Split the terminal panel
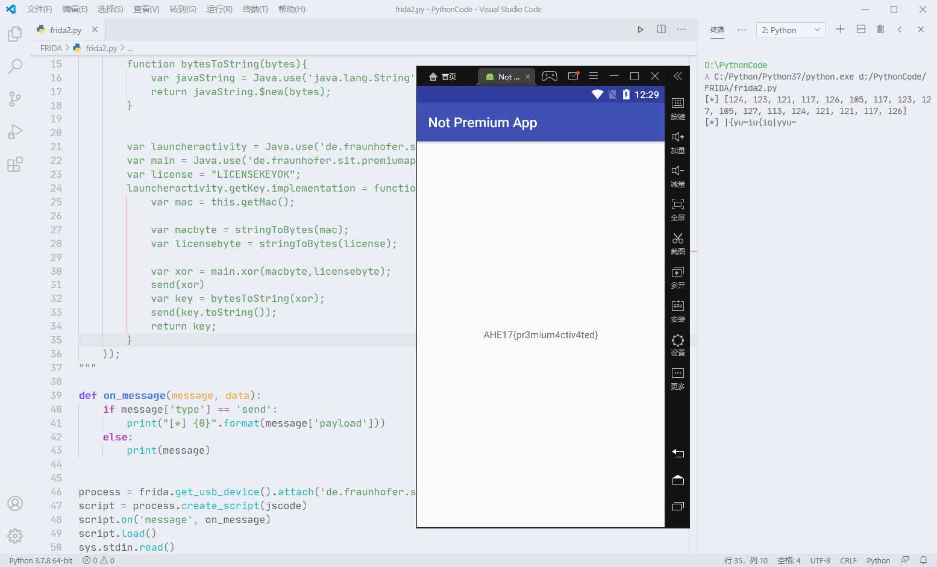Image resolution: width=937 pixels, height=567 pixels. 861,30
